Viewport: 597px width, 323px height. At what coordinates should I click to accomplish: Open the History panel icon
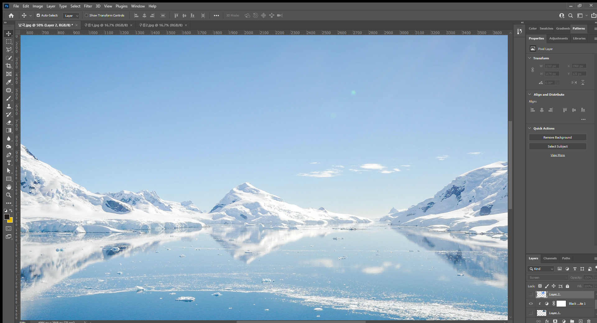click(519, 31)
